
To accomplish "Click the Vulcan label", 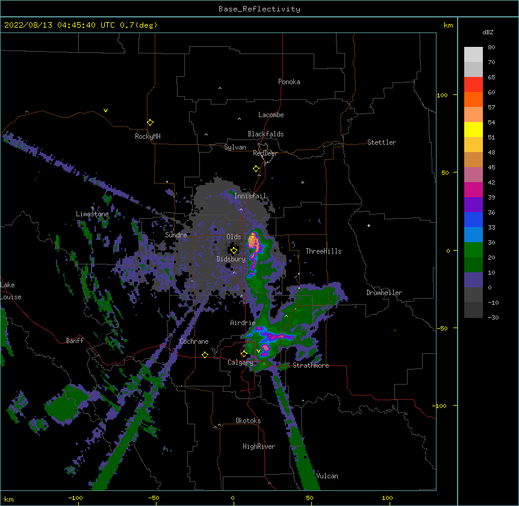I will coord(327,476).
